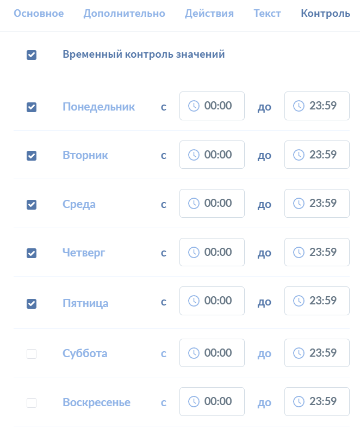This screenshot has height=428, width=360.
Task: Edit Вторник end time 23:59 field
Action: pyautogui.click(x=317, y=155)
